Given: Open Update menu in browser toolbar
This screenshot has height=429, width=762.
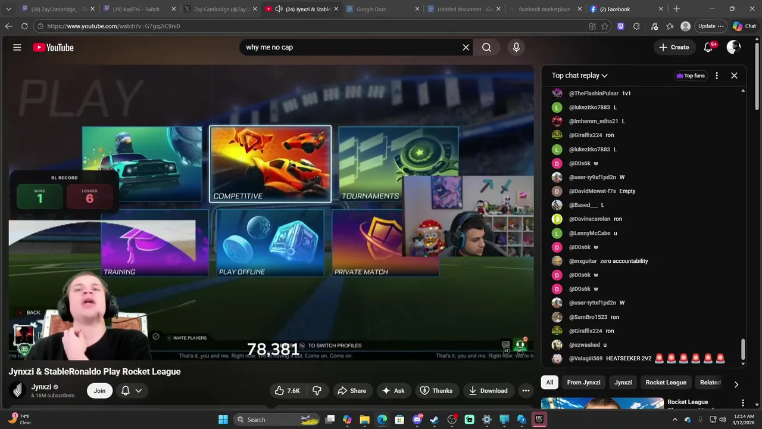Looking at the screenshot, I should (711, 26).
